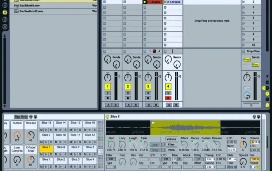Deactivate track 1 with its yellow button
This screenshot has height=171, width=272.
tap(108, 87)
